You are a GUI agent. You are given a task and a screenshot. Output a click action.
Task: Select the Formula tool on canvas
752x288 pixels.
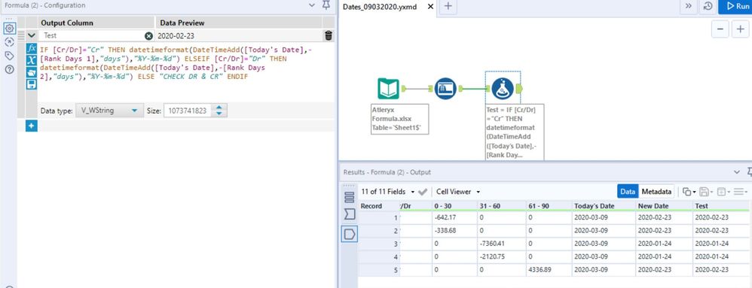coord(502,89)
